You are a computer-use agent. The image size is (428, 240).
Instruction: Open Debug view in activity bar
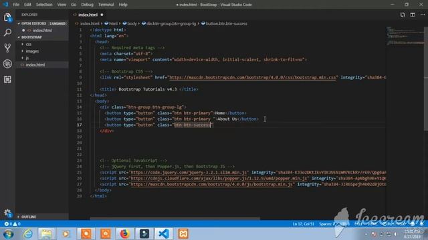click(x=7, y=64)
